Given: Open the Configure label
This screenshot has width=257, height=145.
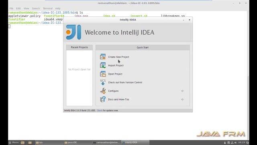Looking at the screenshot, I should click(x=113, y=91).
